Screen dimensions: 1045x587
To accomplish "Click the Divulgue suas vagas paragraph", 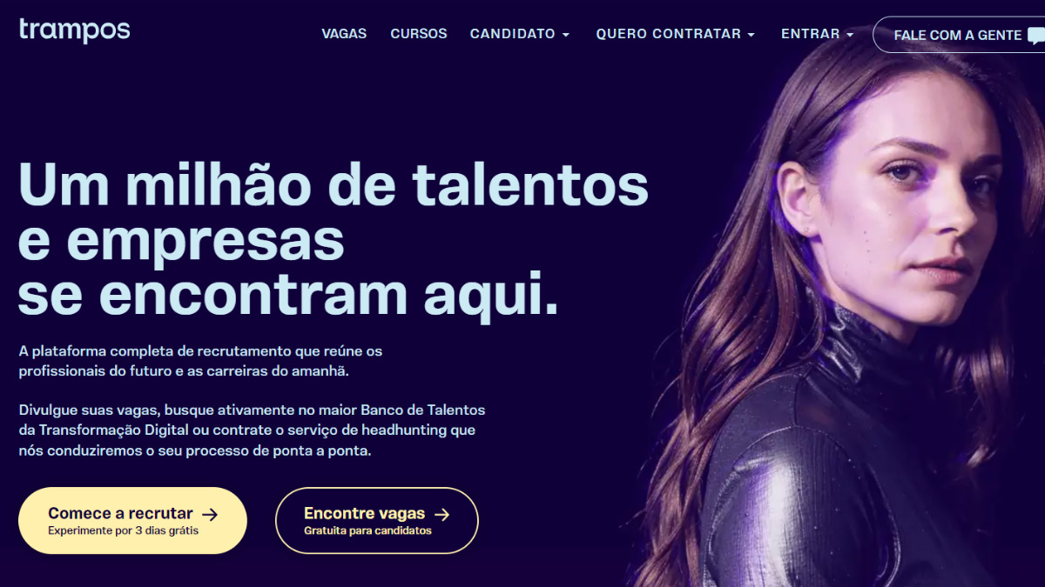I will coord(252,430).
